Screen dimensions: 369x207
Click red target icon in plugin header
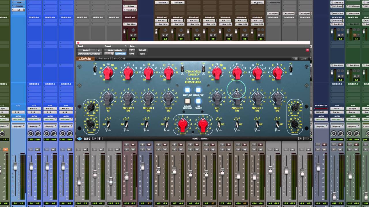[307, 50]
